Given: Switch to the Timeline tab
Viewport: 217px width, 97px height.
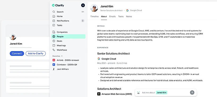Looking at the screenshot, I should (94, 17).
